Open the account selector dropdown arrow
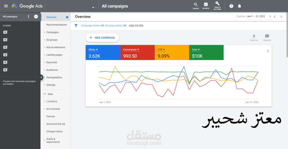This screenshot has width=288, height=149. (93, 8)
